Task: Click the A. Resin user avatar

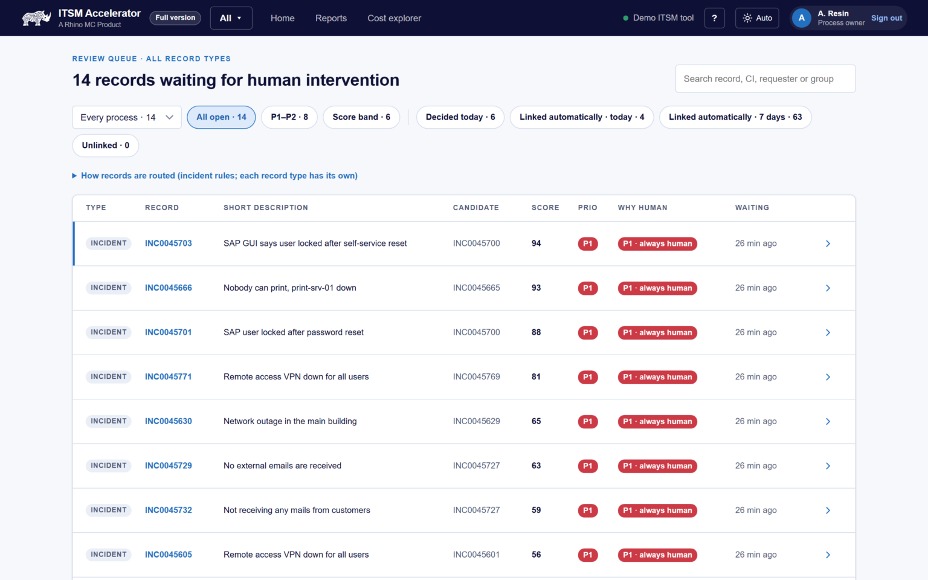Action: coord(802,18)
